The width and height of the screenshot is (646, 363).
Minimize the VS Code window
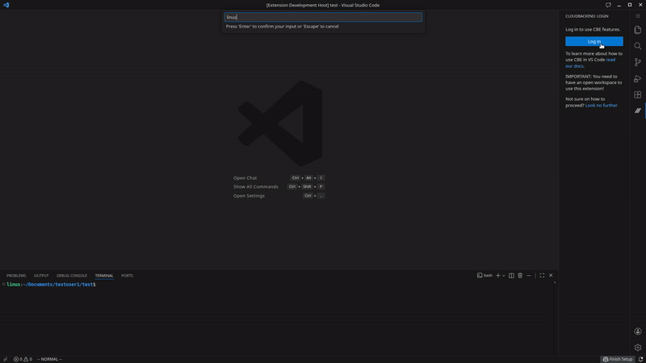coord(619,5)
